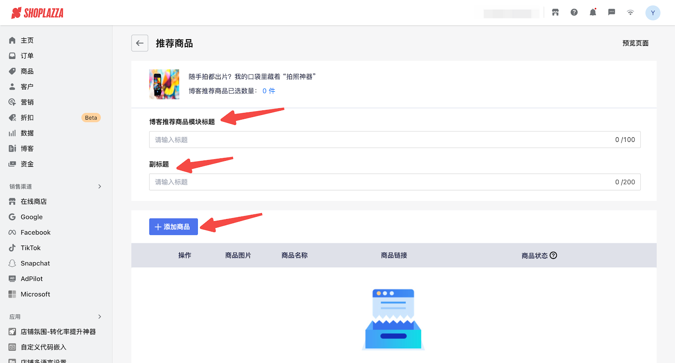Viewport: 675px width, 363px height.
Task: Click the back arrow next to 推荐商品
Action: pos(140,43)
